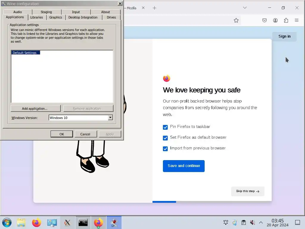Open the Firefox extensions puzzle icon
Image resolution: width=305 pixels, height=229 pixels.
coord(286,21)
